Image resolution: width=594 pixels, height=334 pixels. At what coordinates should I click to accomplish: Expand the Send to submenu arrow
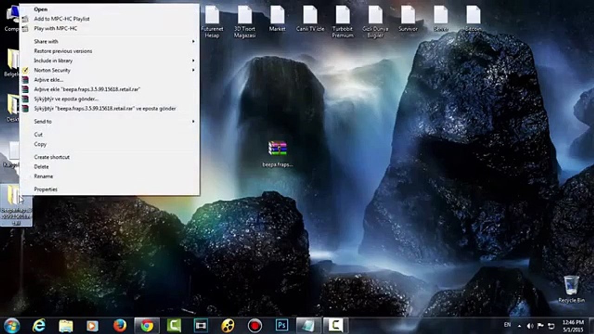coord(194,122)
